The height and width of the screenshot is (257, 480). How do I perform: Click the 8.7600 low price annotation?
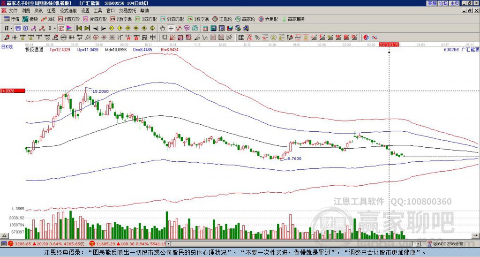tap(294, 159)
